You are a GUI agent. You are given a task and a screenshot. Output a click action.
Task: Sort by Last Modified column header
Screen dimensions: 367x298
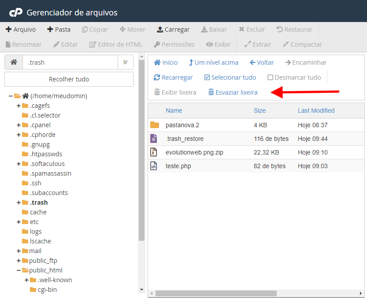(316, 110)
